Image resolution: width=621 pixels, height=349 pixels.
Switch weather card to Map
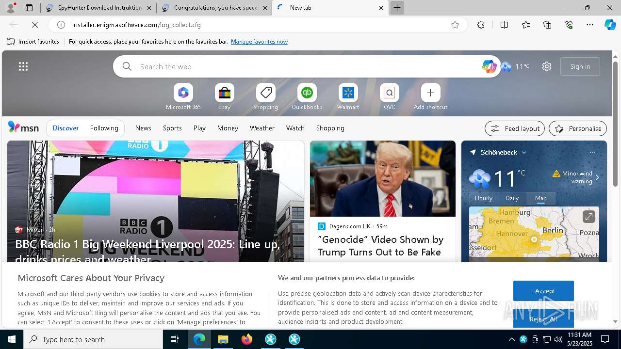point(540,198)
